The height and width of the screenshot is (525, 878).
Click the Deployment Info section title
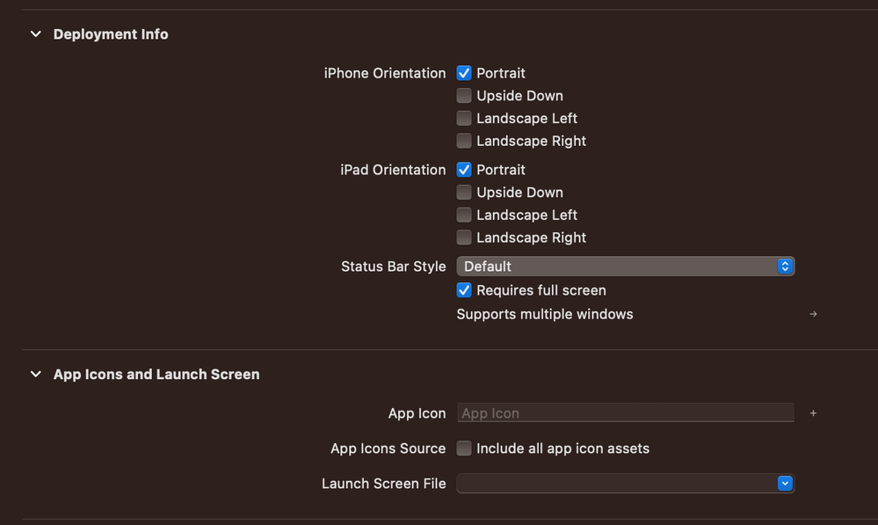(111, 34)
